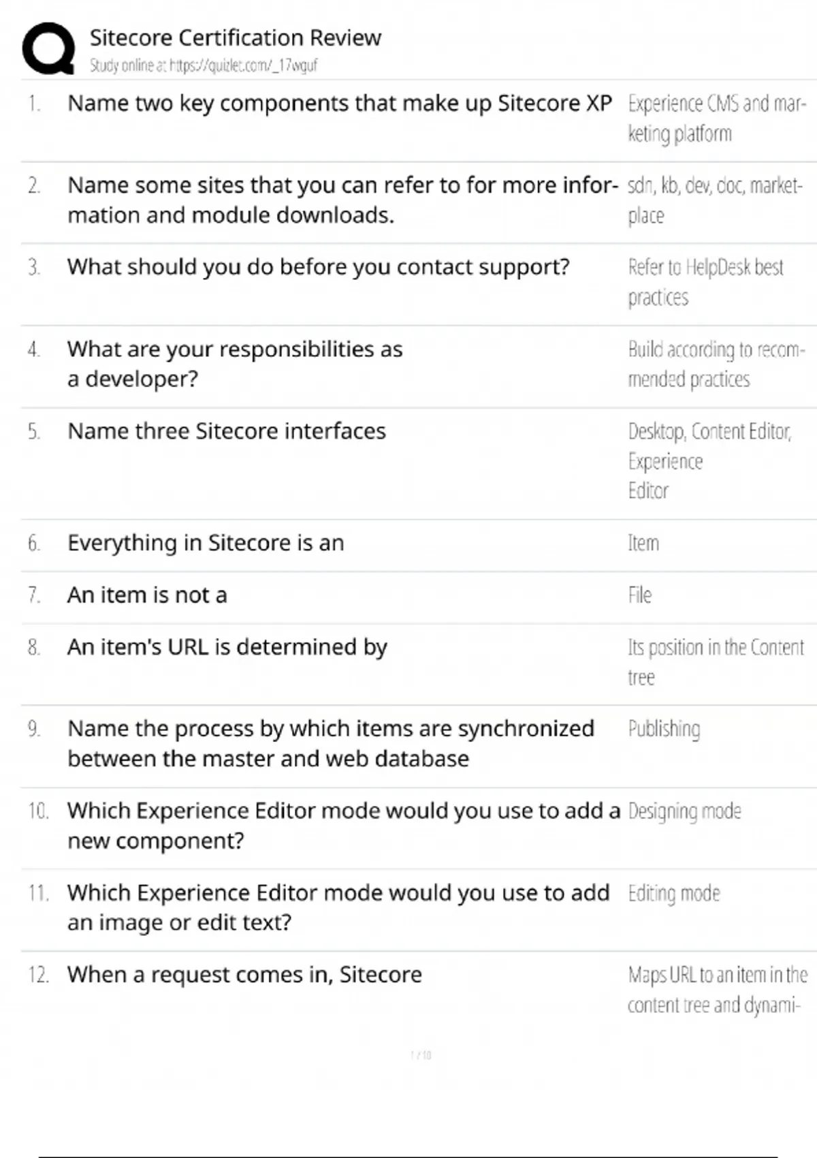Click the answer 'Experience CMS and marketing platform'
The image size is (817, 1158).
coord(716,119)
